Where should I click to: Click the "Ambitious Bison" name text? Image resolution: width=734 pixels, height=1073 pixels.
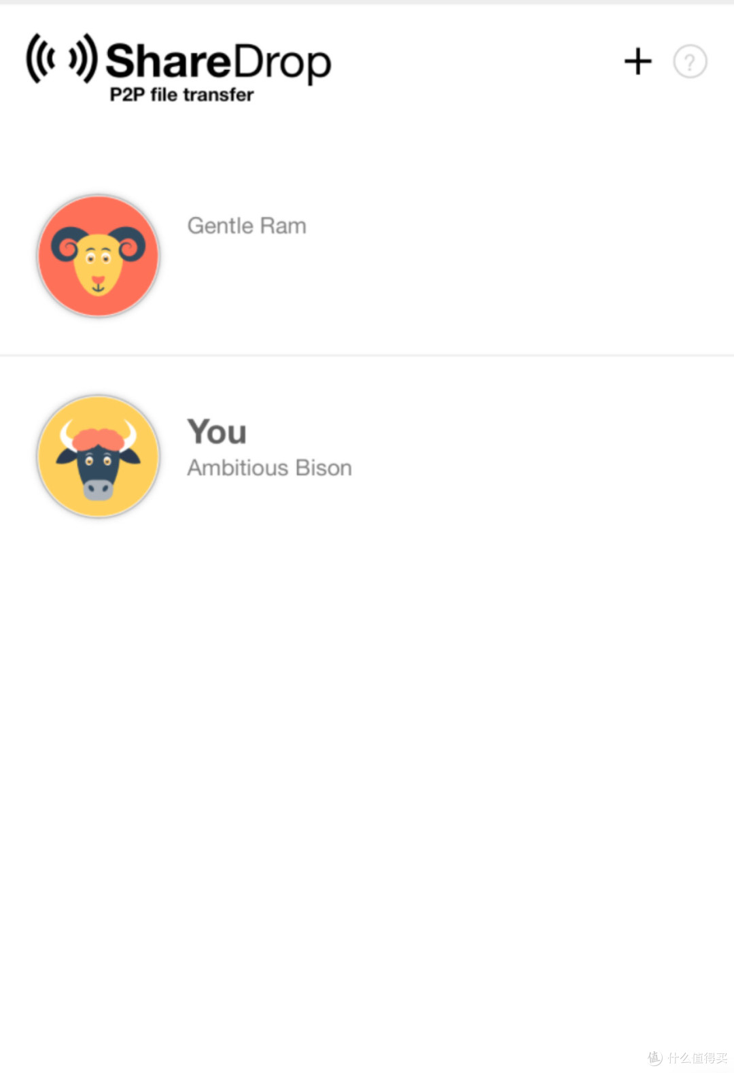pyautogui.click(x=270, y=468)
